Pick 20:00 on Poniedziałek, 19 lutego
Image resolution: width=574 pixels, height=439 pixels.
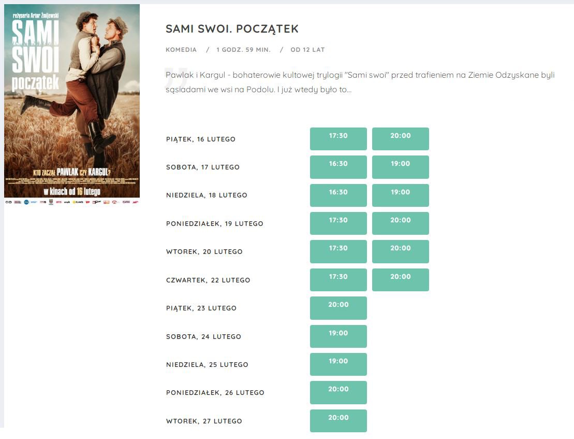pyautogui.click(x=401, y=223)
